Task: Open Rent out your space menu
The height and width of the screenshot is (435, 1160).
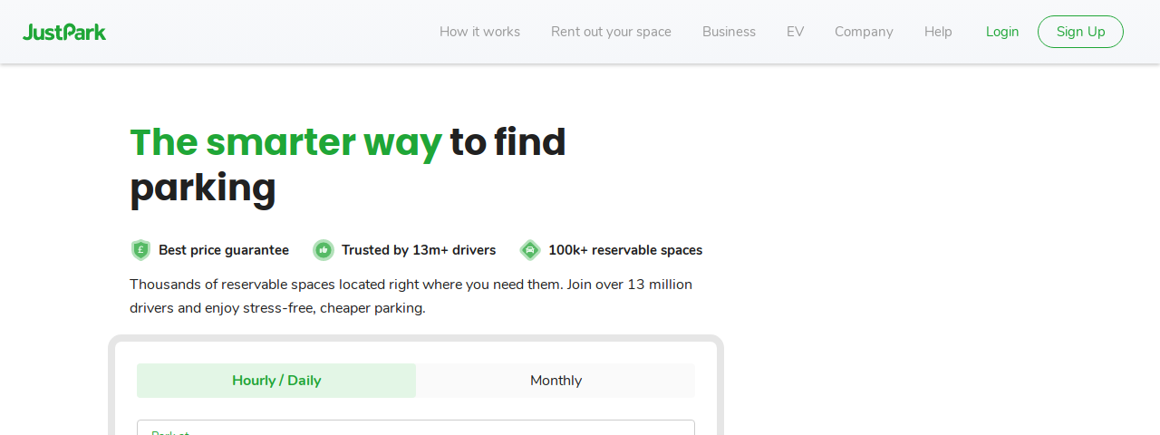Action: click(611, 32)
